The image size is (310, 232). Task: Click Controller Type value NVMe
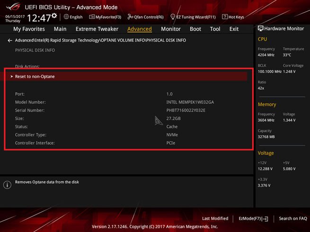point(172,135)
